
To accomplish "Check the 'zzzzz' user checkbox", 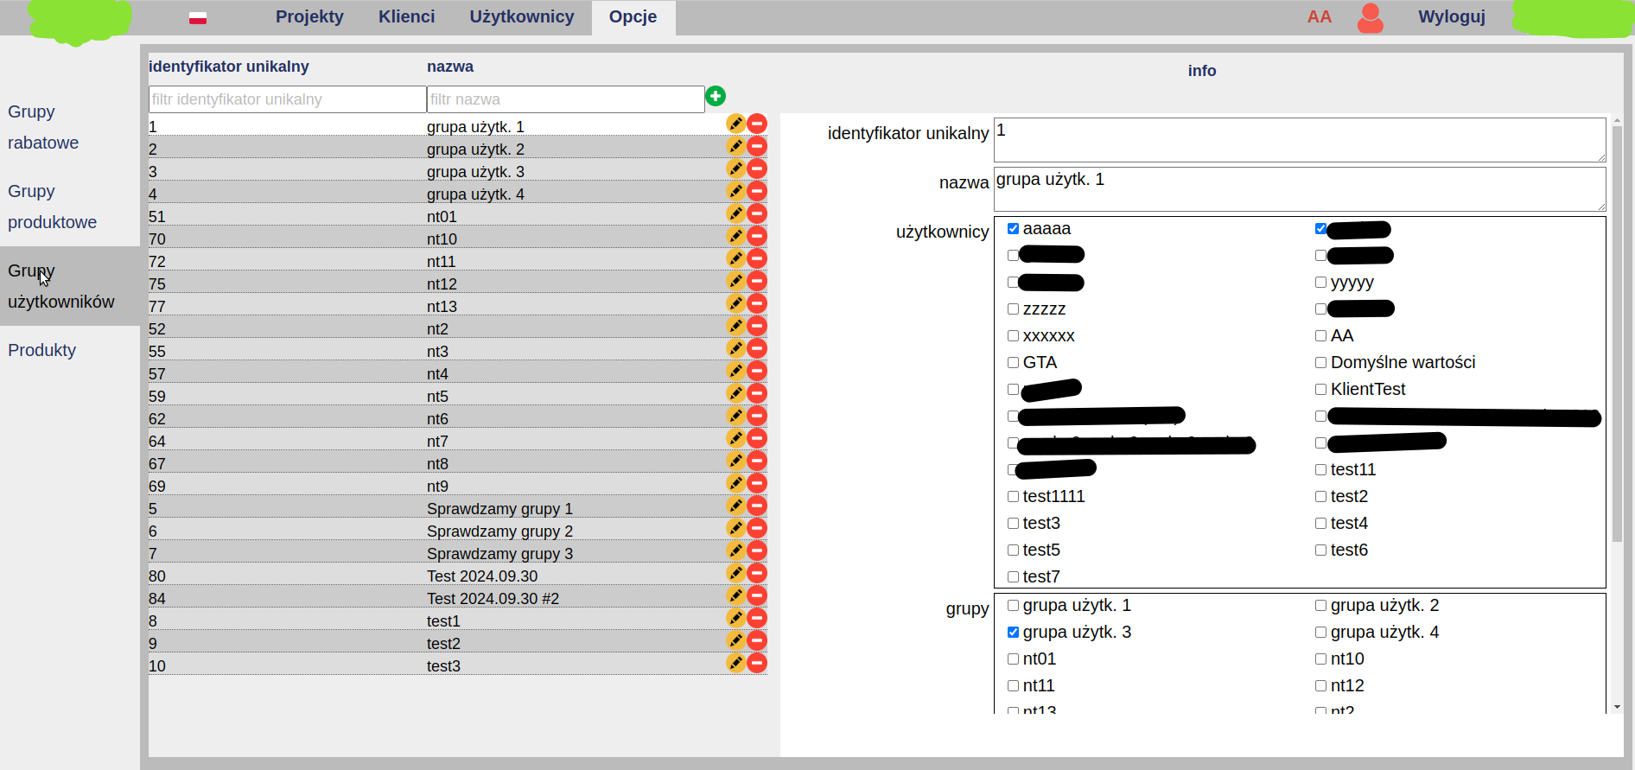I will click(x=1013, y=309).
